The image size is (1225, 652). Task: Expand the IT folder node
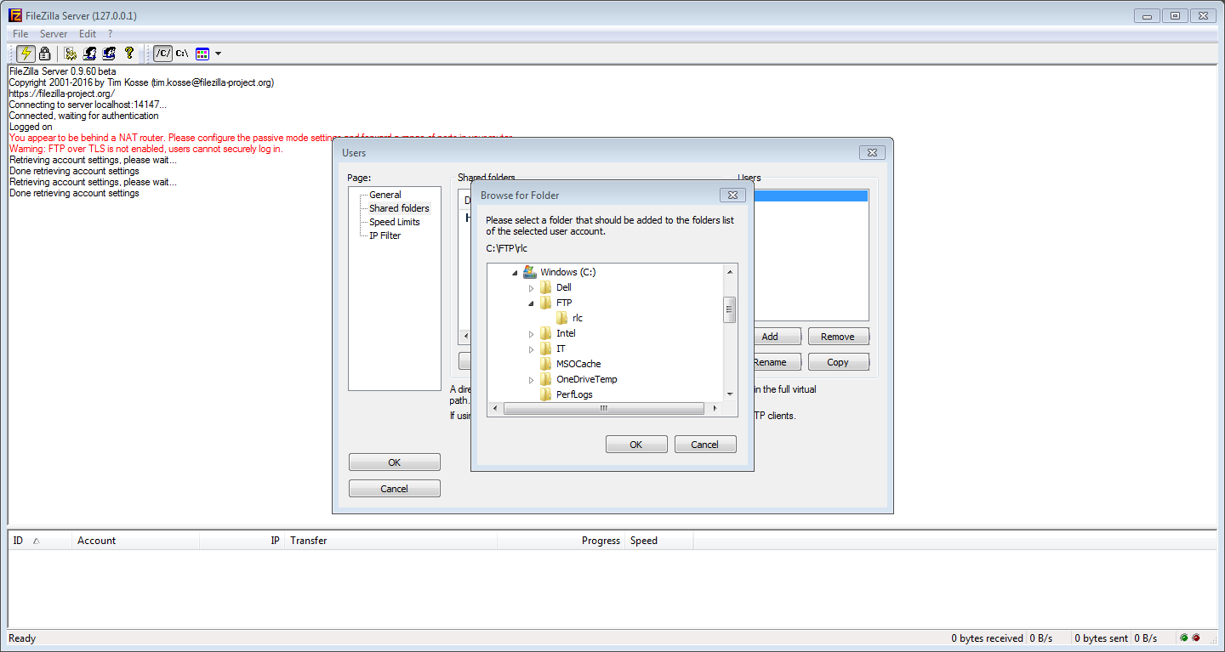531,349
